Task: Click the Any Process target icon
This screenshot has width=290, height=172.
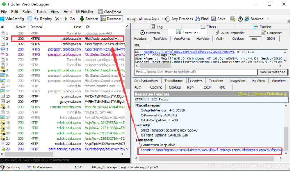Action: tap(168, 19)
